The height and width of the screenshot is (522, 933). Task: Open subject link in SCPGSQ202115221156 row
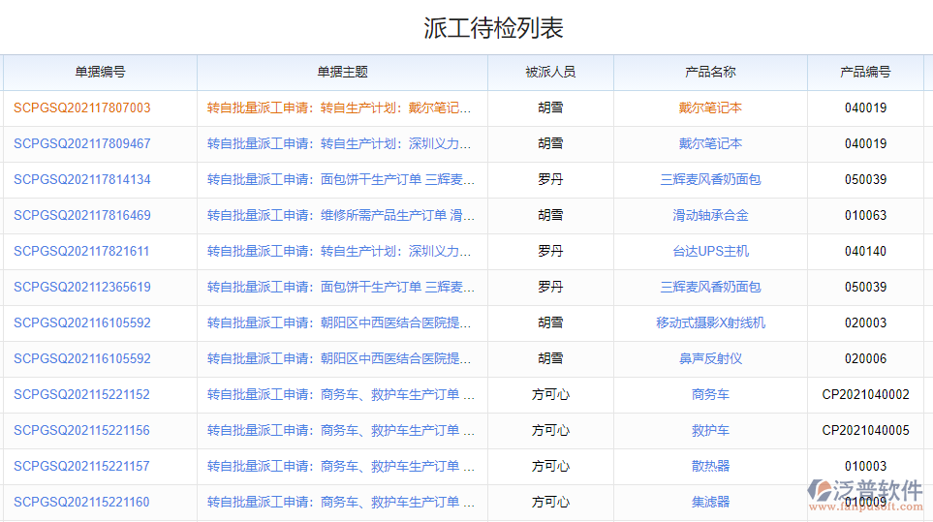tap(340, 430)
